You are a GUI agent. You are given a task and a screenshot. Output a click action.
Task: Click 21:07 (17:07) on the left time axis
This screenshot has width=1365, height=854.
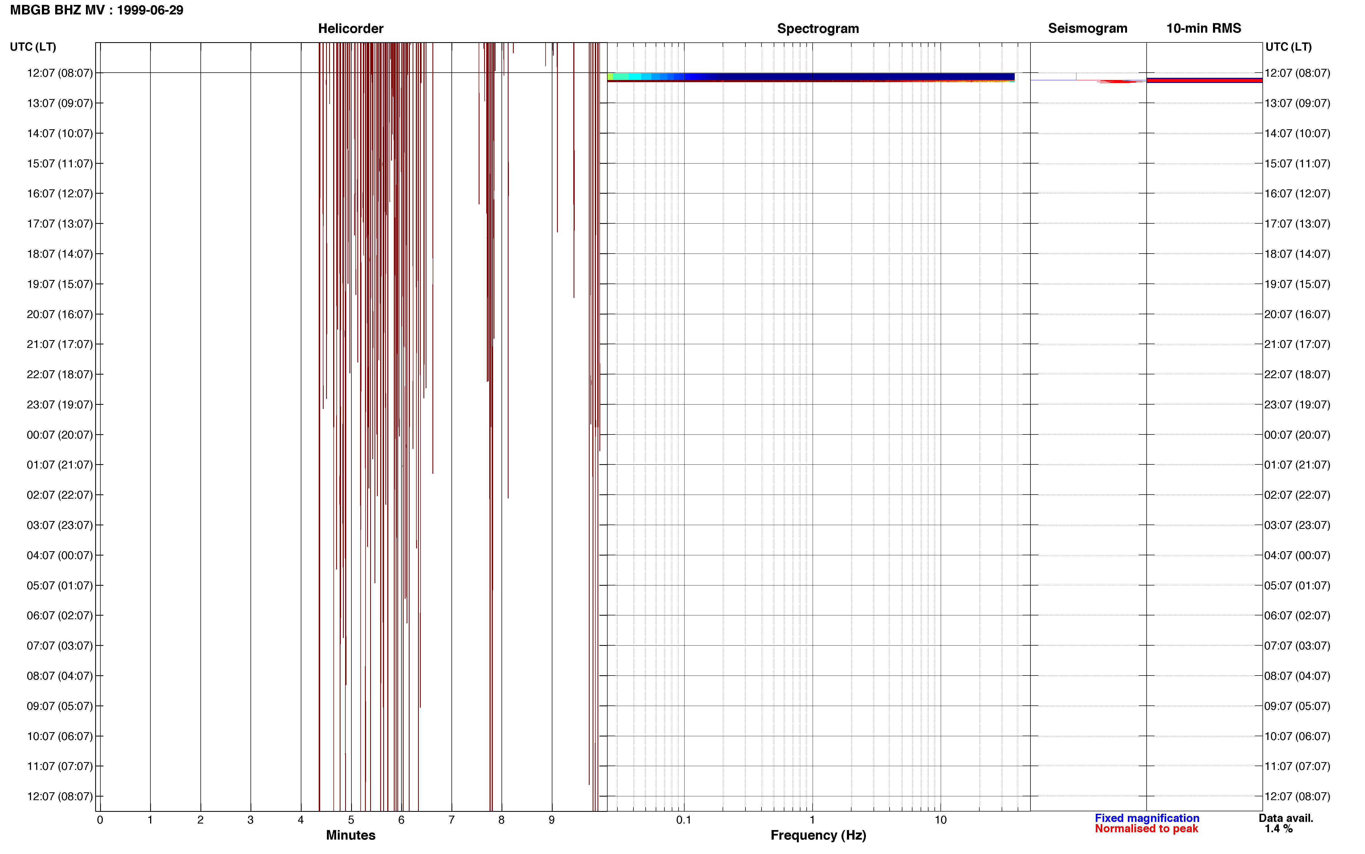click(x=60, y=344)
